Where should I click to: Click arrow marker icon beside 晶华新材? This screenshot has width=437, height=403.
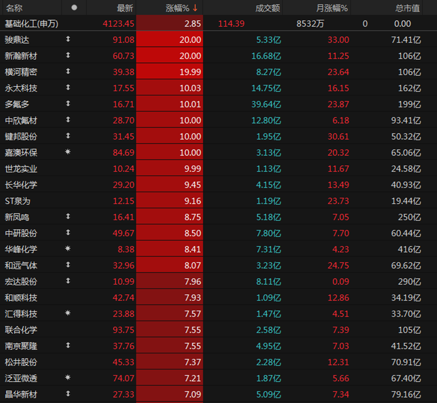[68, 393]
